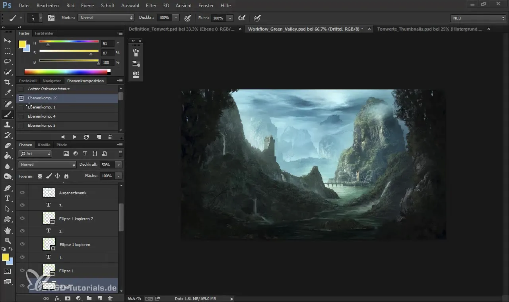Viewport: 509px width, 302px height.
Task: Select the Healing Brush tool
Action: 8,104
